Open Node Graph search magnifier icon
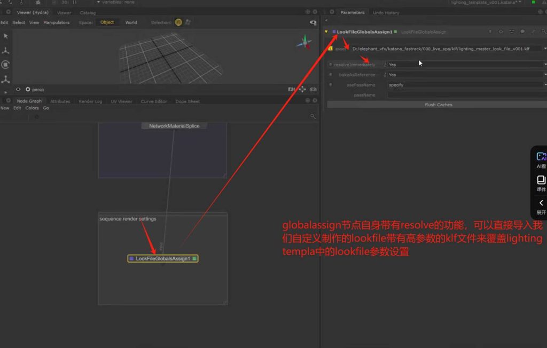Image resolution: width=547 pixels, height=348 pixels. pyautogui.click(x=313, y=116)
